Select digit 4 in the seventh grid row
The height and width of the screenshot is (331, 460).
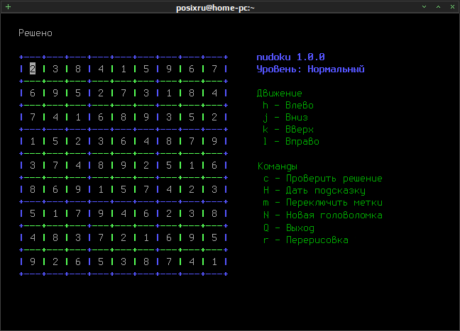click(124, 213)
